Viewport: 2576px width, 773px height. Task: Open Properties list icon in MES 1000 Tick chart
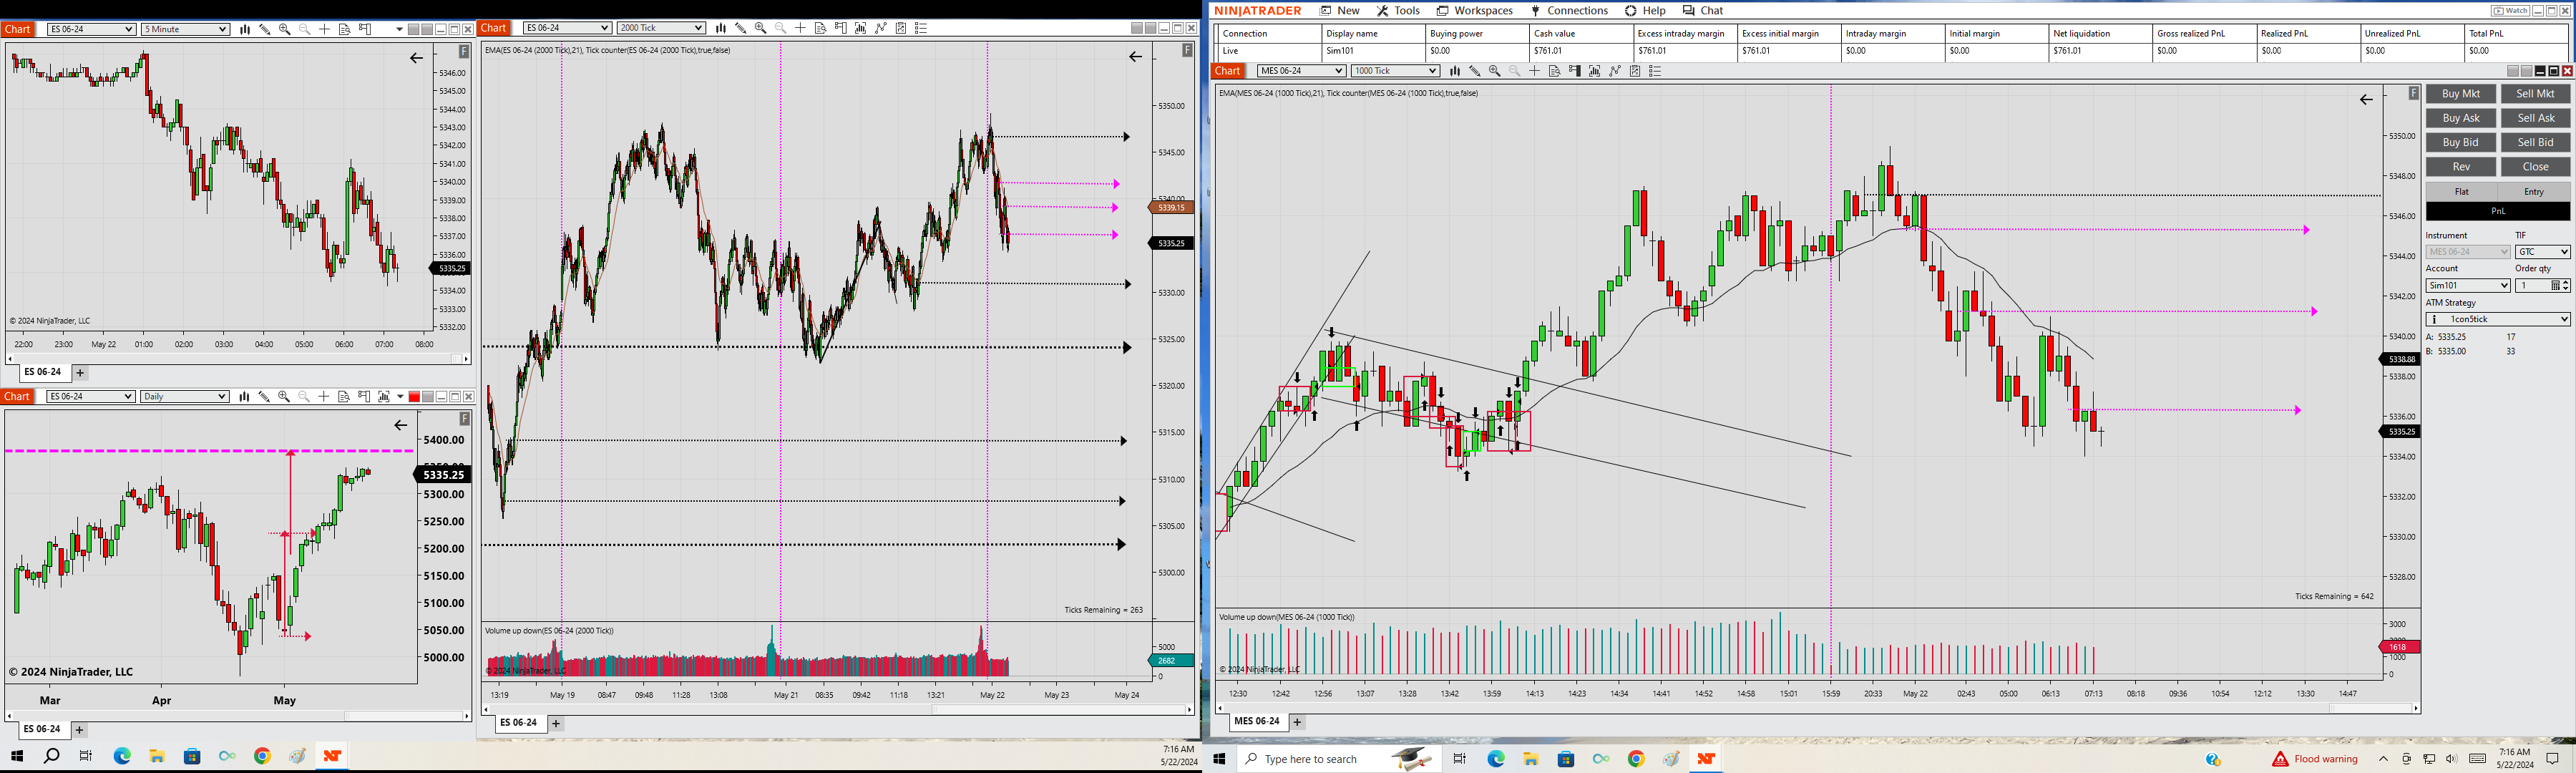click(x=1655, y=71)
